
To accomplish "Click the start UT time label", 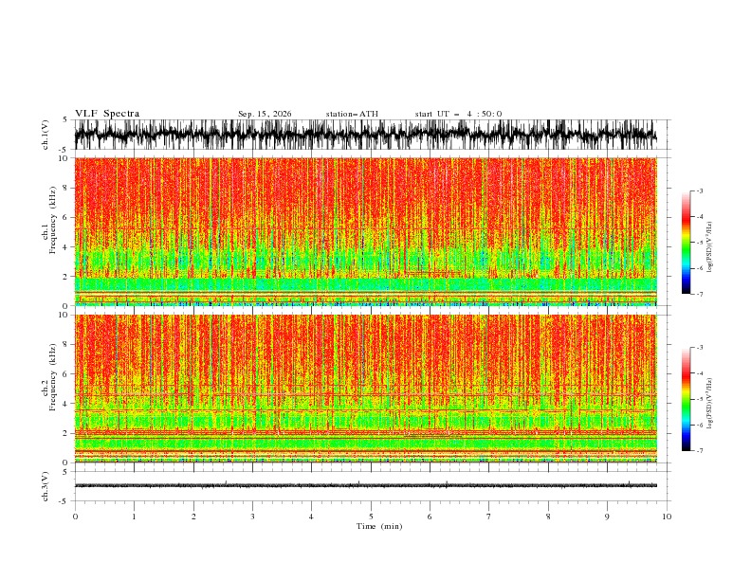I will point(458,114).
